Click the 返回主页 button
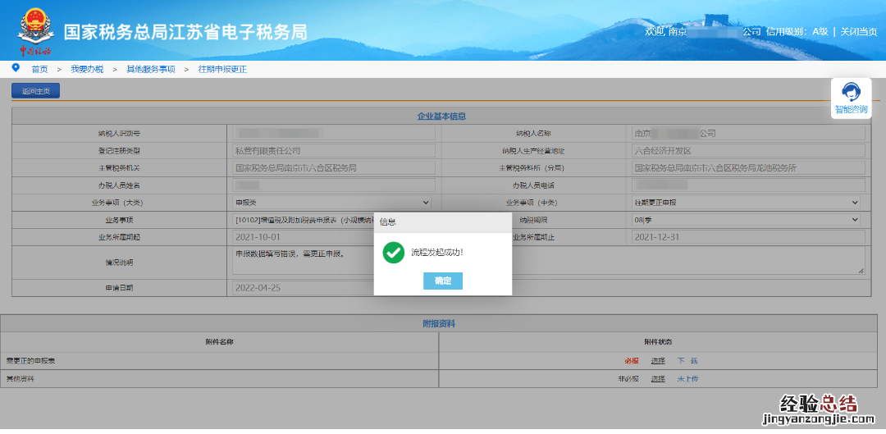 coord(35,91)
